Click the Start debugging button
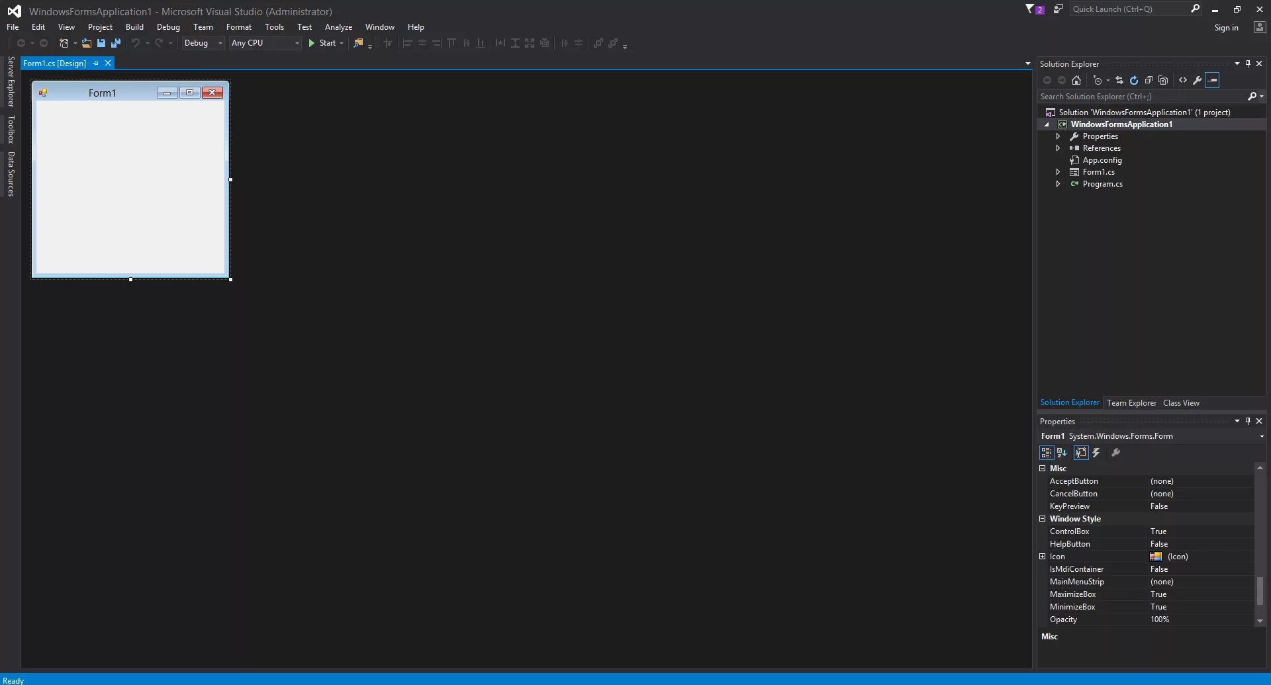The image size is (1271, 685). (x=322, y=43)
